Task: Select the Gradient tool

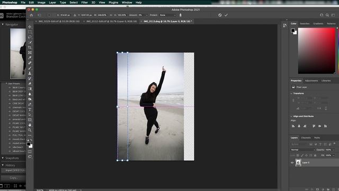Action: tap(30, 89)
